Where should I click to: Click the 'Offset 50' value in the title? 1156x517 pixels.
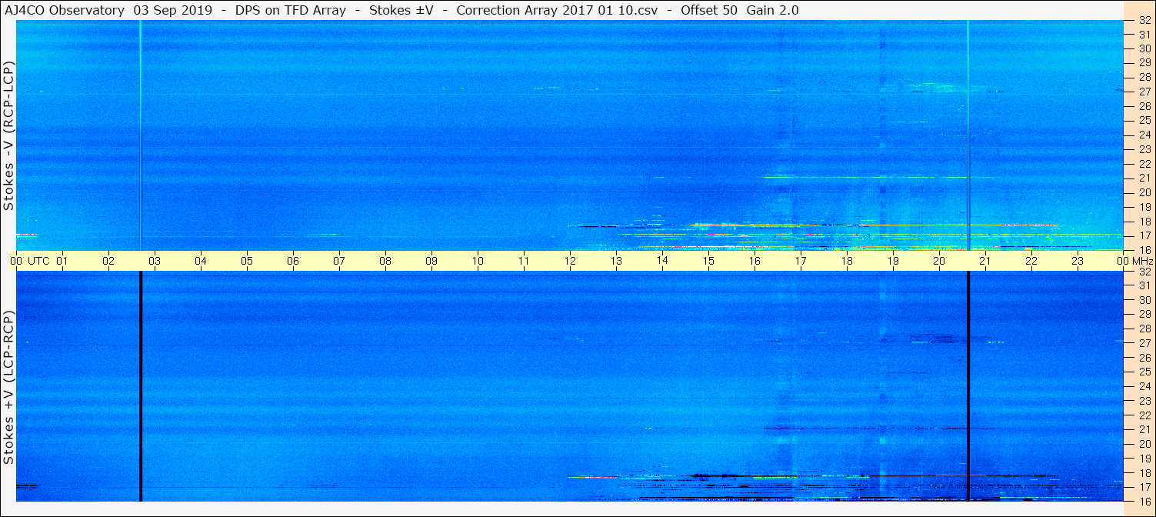pos(711,10)
